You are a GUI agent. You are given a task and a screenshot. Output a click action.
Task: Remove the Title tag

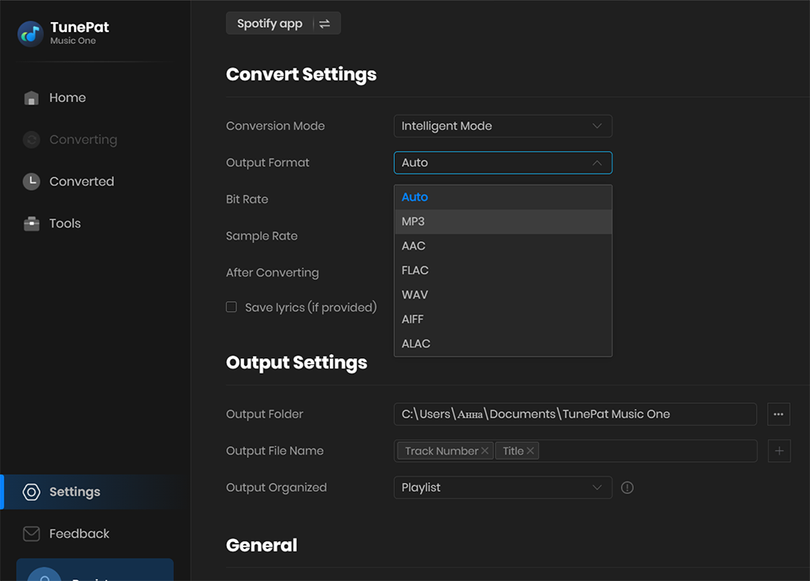pyautogui.click(x=530, y=451)
